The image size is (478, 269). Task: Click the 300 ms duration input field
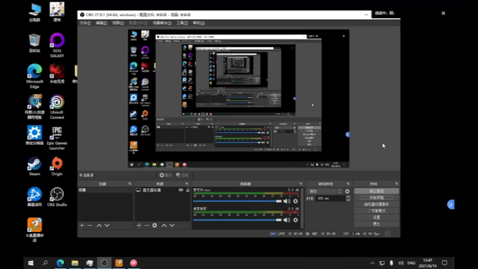330,198
